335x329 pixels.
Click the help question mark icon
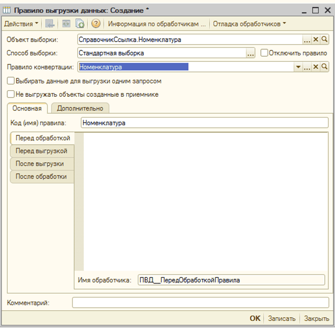point(96,24)
